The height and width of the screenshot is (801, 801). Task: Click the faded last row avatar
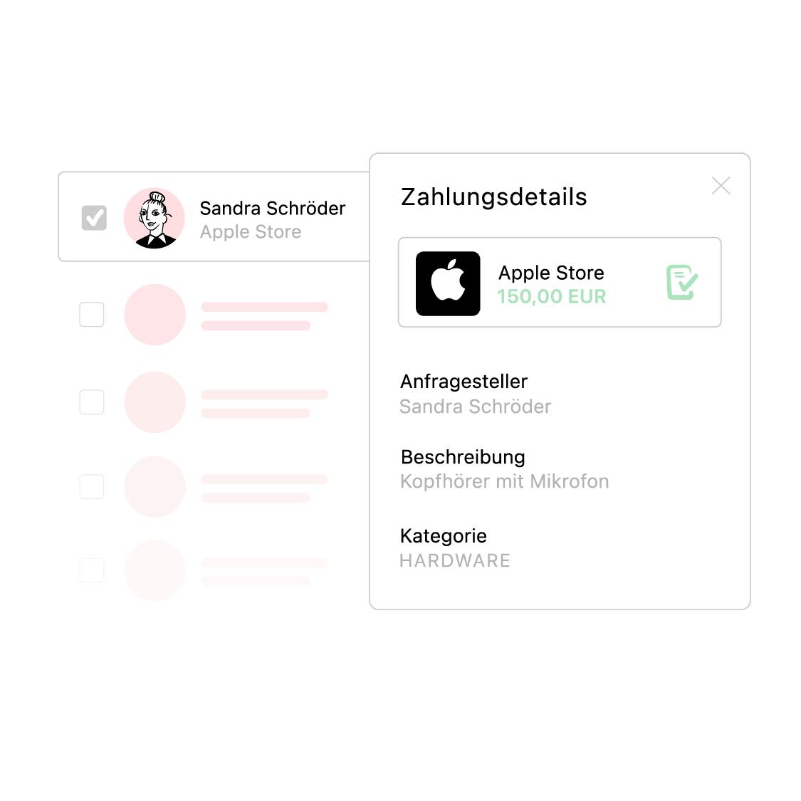click(155, 570)
